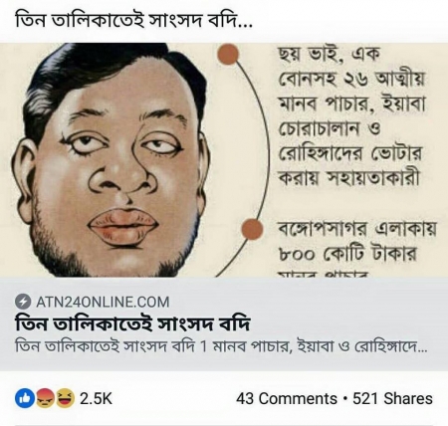This screenshot has height=426, width=448.
Task: Click the মানব পাচার, ইয়াবা text line
Action: pos(351,104)
